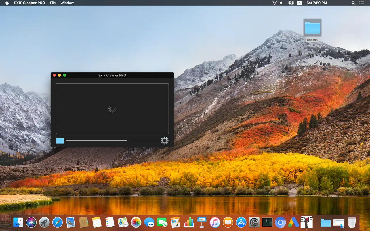Click the Wi-Fi status icon
370x231 pixels.
[274, 3]
